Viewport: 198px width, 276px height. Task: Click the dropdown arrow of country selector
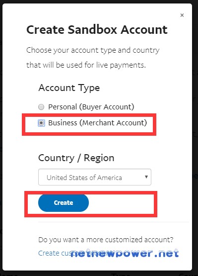[x=146, y=177]
